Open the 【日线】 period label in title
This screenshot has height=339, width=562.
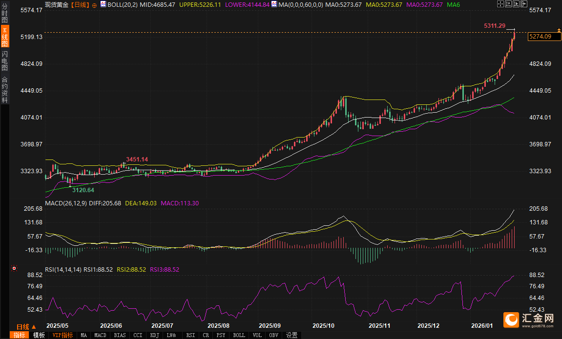pyautogui.click(x=80, y=4)
